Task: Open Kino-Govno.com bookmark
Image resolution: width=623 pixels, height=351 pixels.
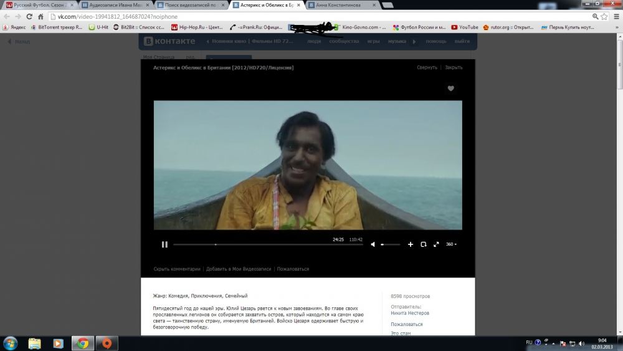Action: pos(360,27)
